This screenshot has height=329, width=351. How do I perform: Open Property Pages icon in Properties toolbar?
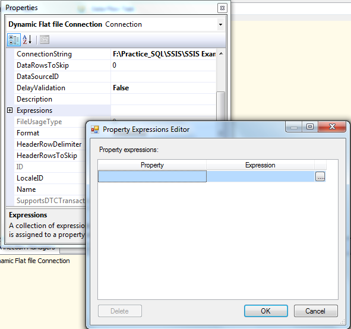(x=45, y=40)
